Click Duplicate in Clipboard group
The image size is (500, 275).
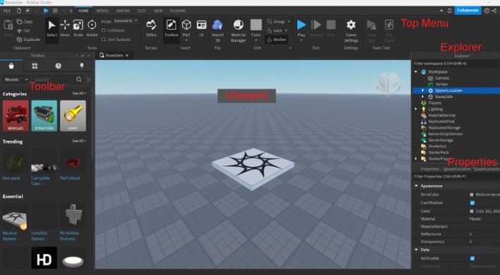(x=28, y=39)
